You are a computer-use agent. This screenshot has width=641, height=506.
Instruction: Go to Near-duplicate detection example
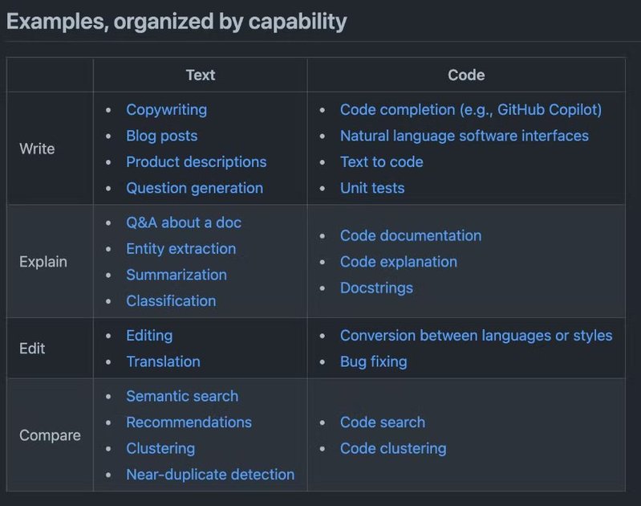click(209, 475)
